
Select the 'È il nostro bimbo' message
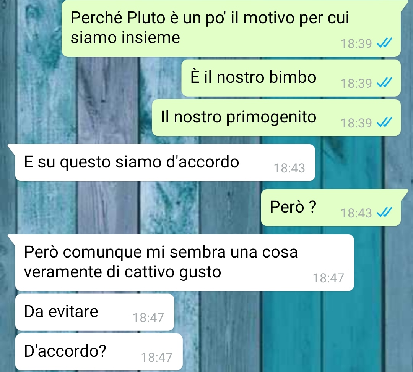tap(291, 78)
